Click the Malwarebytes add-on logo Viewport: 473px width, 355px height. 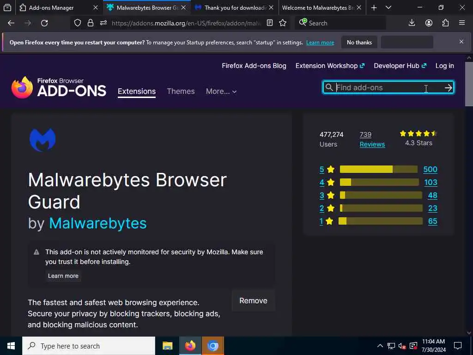pos(42,140)
